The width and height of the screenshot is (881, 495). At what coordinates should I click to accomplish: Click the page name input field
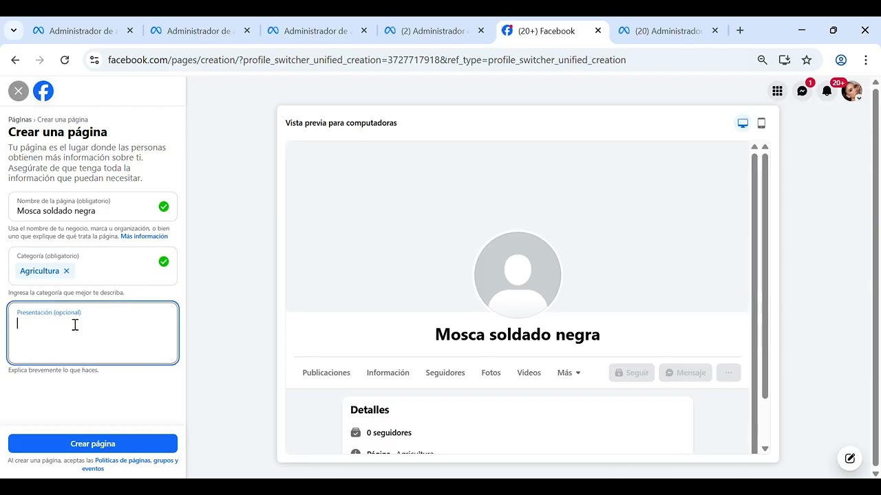(x=93, y=206)
